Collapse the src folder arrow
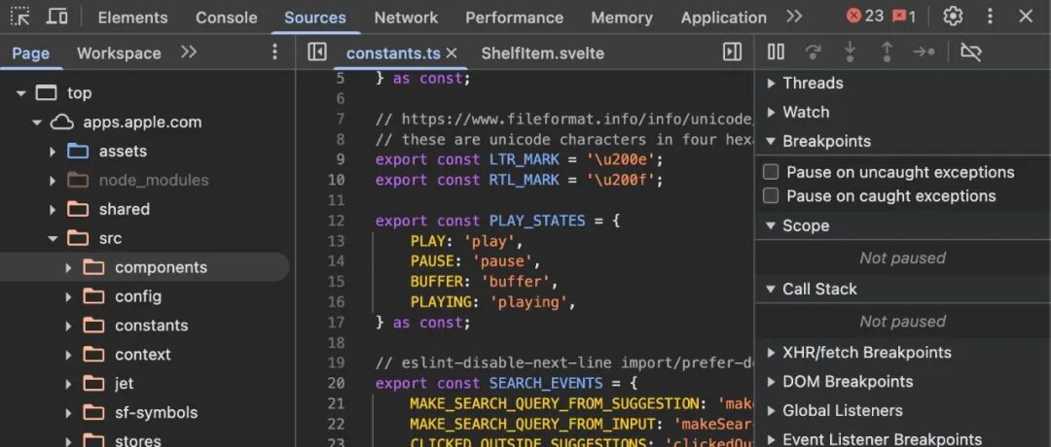The image size is (1051, 447). [53, 238]
